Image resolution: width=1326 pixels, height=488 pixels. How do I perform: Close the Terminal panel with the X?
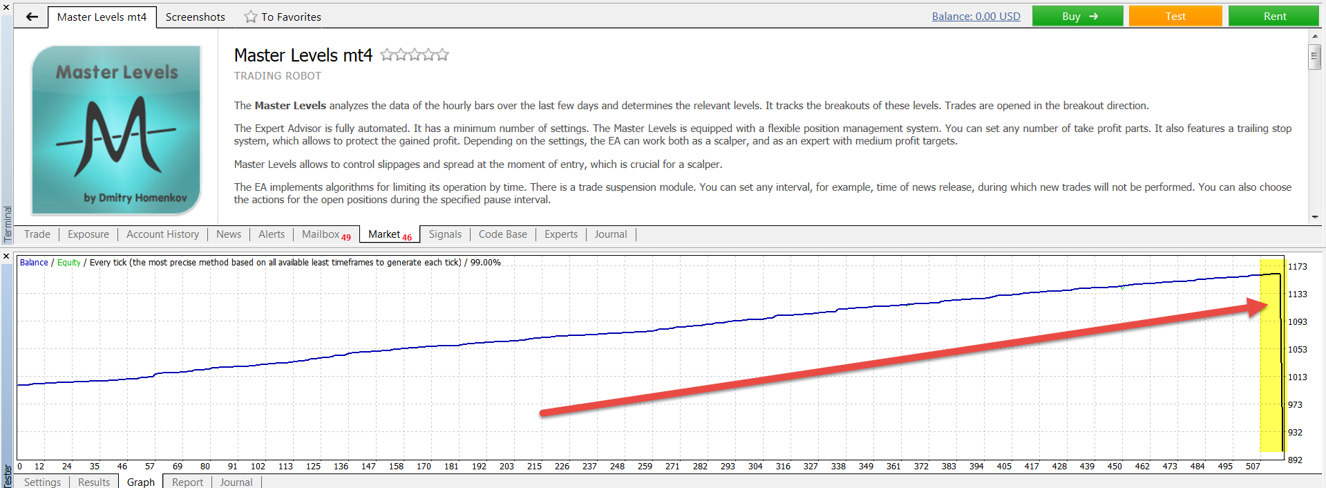point(6,7)
